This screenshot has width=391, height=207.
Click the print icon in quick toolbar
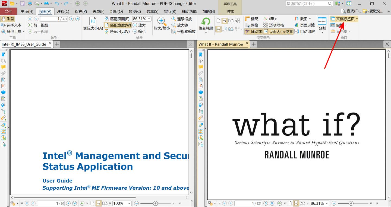click(x=30, y=4)
